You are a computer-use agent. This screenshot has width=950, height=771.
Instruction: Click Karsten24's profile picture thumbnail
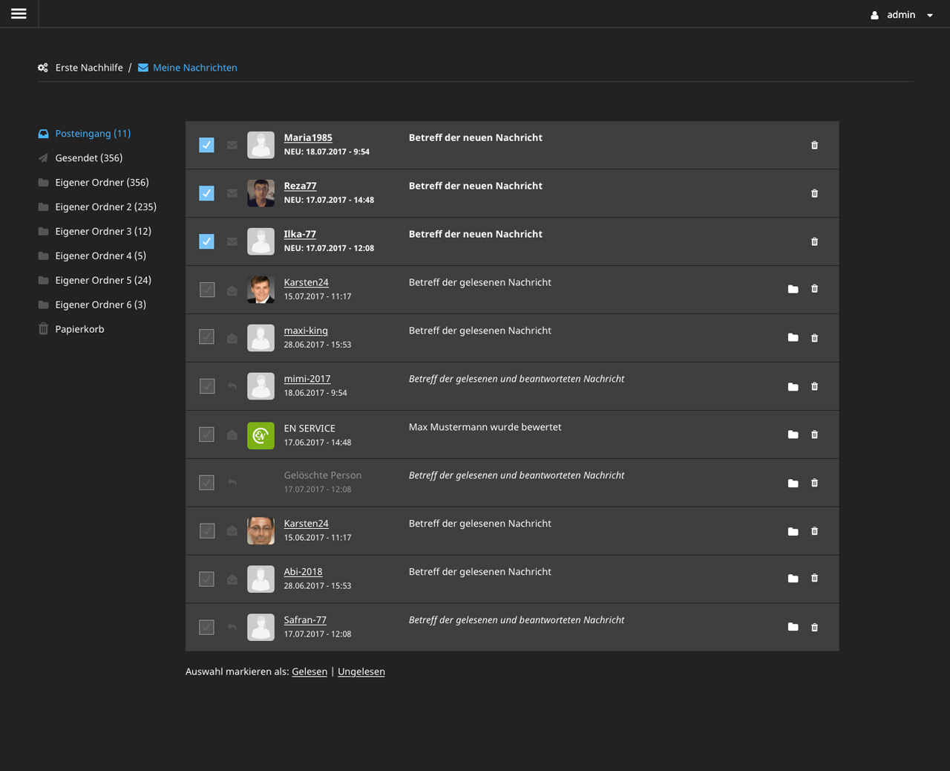pos(261,289)
